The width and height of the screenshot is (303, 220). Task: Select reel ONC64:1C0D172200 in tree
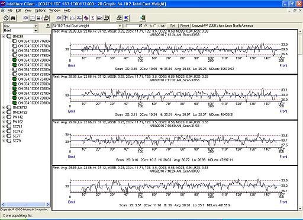34,69
